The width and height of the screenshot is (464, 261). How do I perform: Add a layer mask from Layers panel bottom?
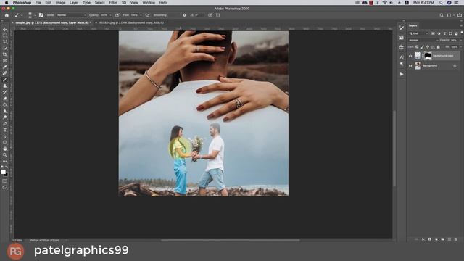coord(430,239)
